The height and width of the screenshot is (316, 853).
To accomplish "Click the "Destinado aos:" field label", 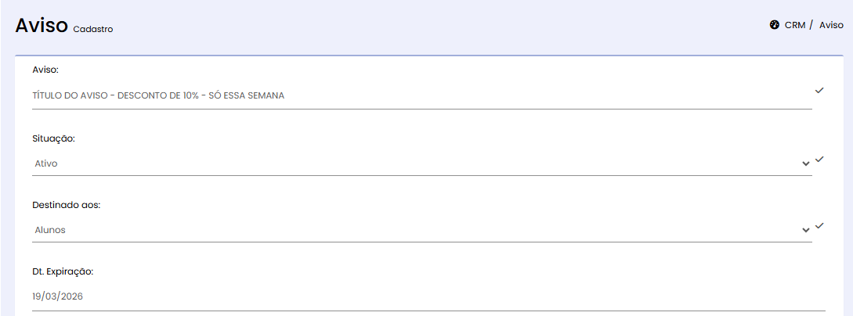I will [67, 205].
